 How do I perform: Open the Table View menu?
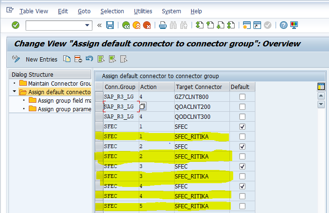pyautogui.click(x=34, y=11)
